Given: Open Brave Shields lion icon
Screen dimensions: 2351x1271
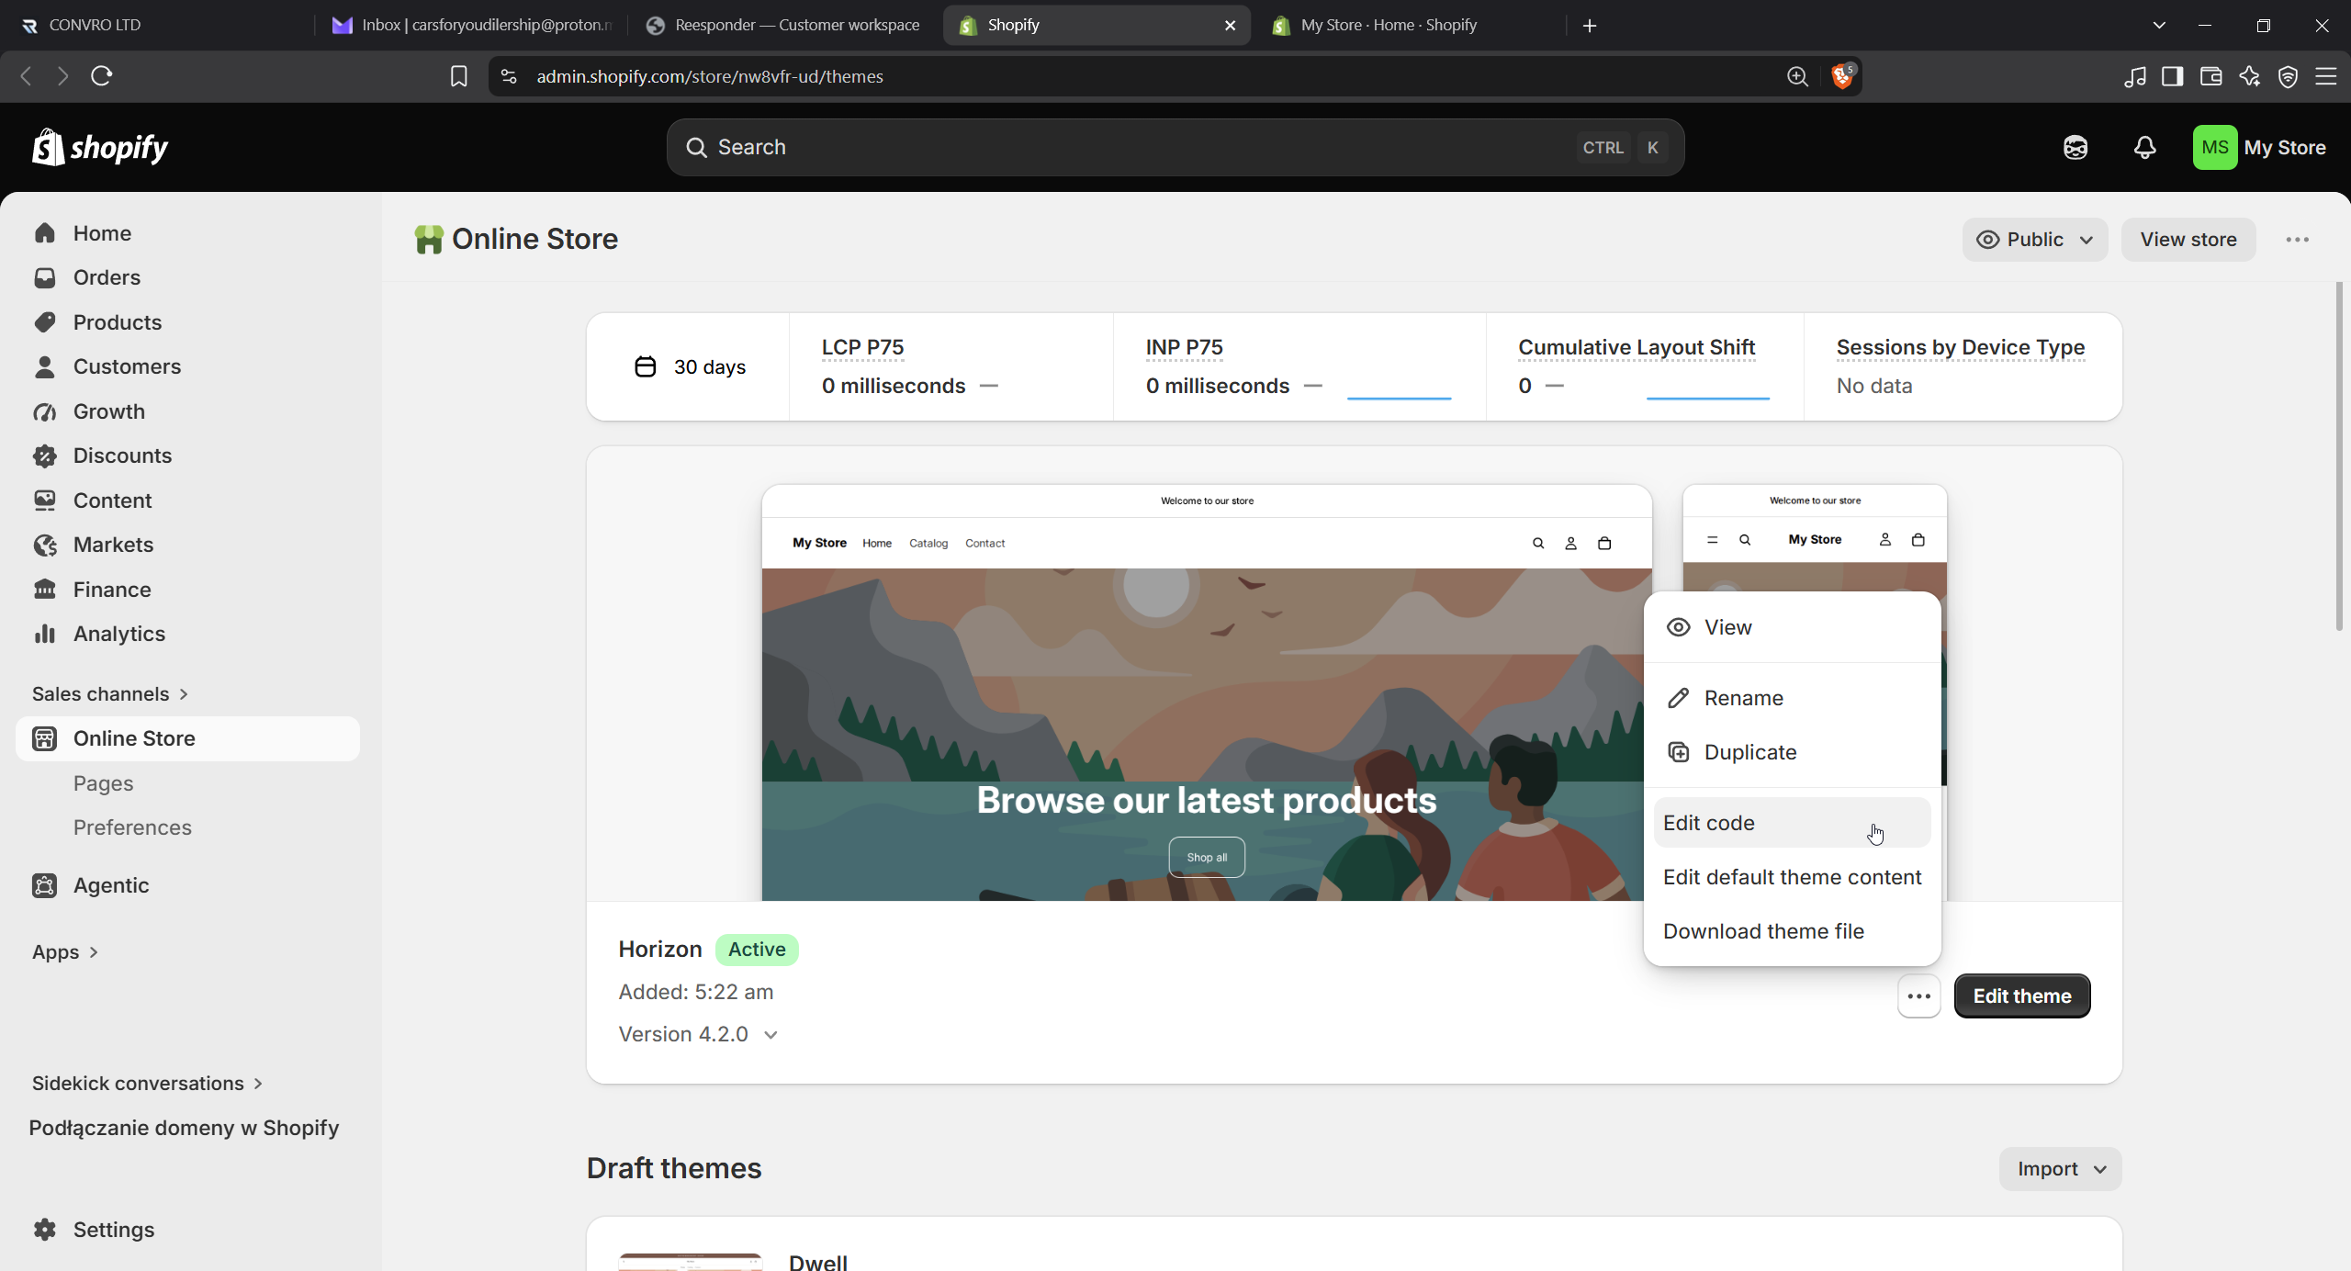Looking at the screenshot, I should (1842, 76).
